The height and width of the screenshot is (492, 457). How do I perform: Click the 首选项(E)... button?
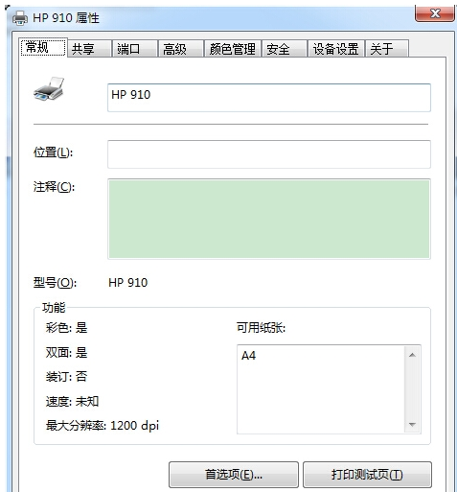(x=234, y=475)
